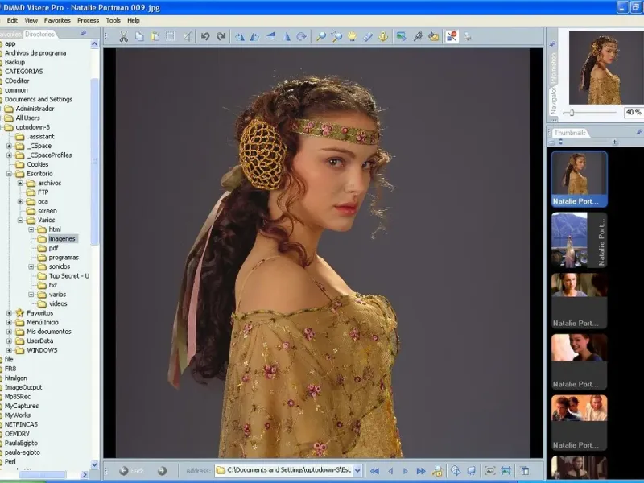
Task: Click the fit image to window icon
Action: click(x=489, y=471)
